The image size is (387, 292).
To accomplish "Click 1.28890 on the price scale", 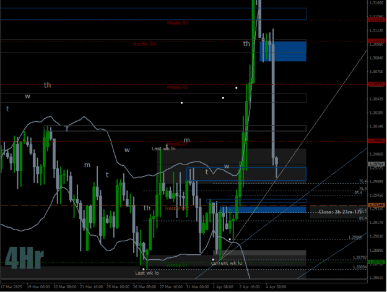I will (376, 250).
